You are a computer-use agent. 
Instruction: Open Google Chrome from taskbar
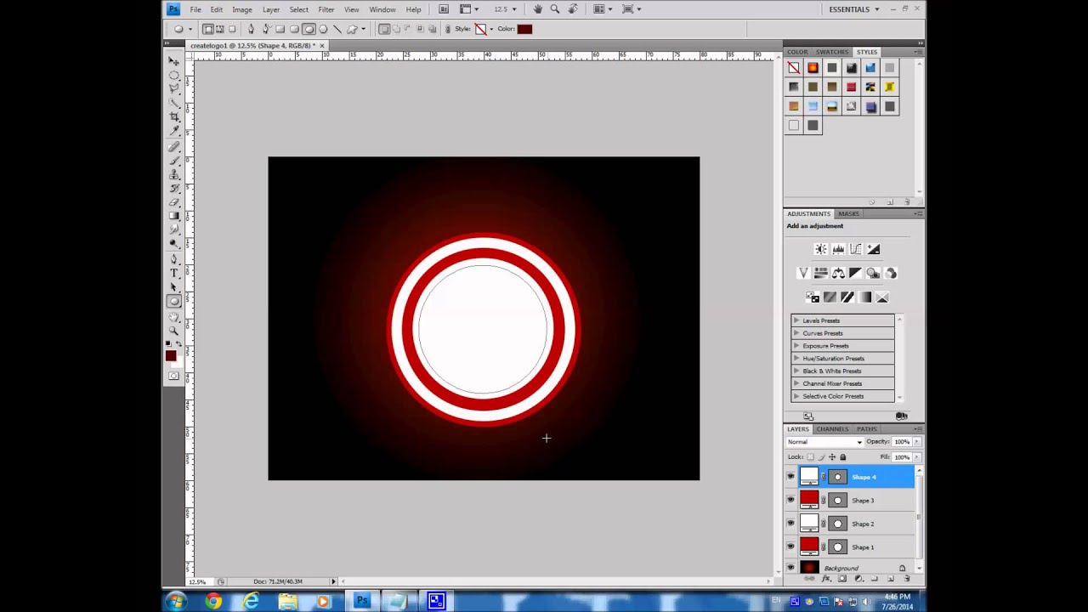click(x=213, y=602)
